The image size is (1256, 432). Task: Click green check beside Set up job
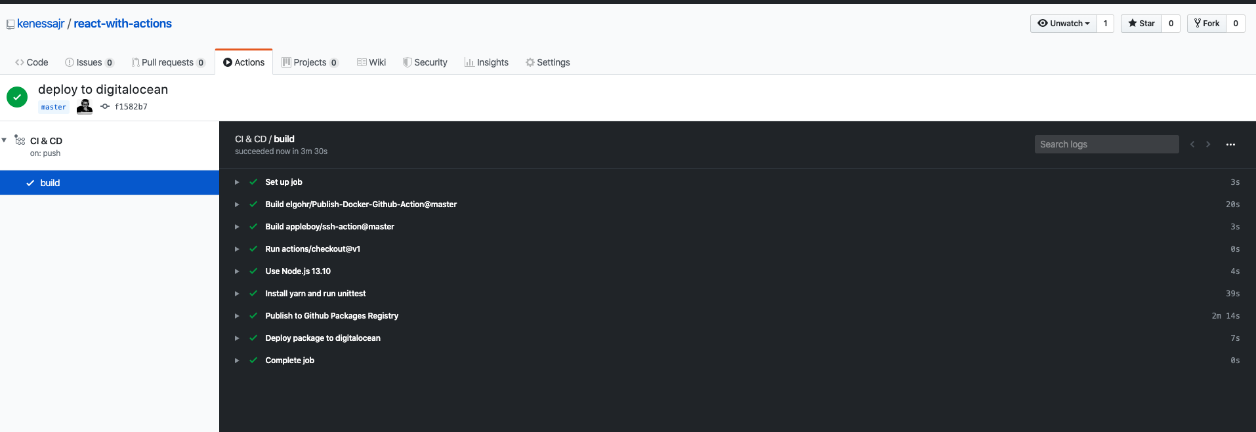(x=253, y=182)
